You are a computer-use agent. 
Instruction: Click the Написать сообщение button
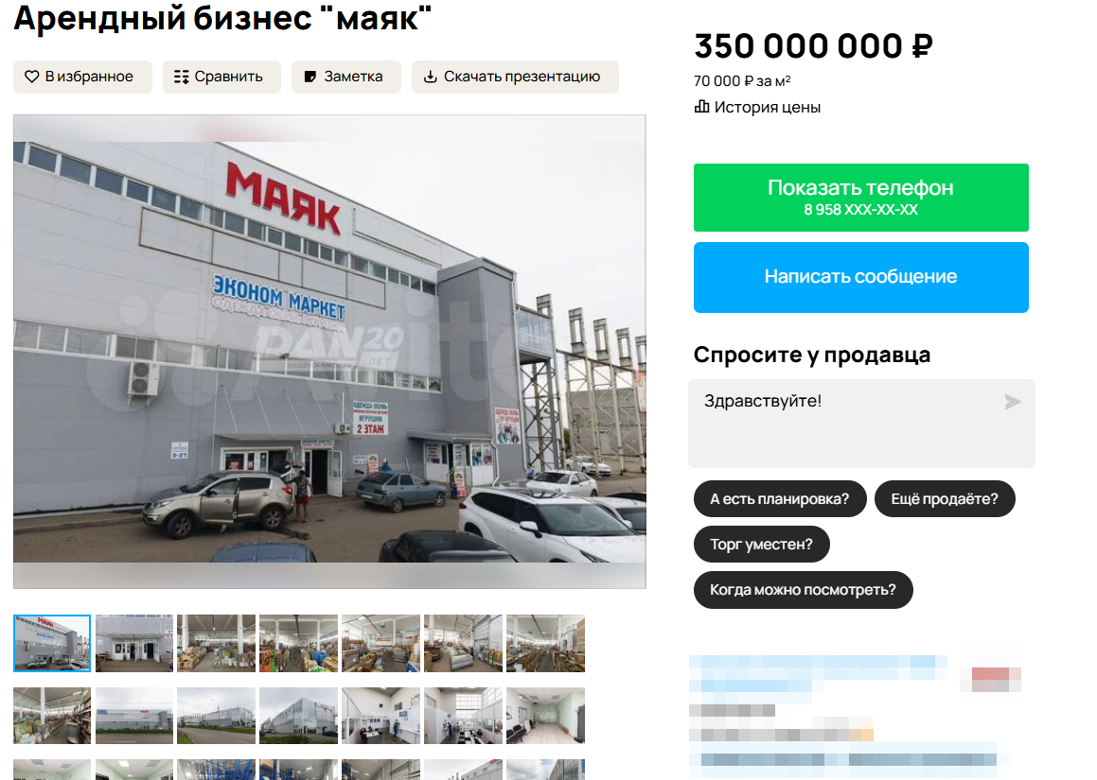click(x=860, y=277)
